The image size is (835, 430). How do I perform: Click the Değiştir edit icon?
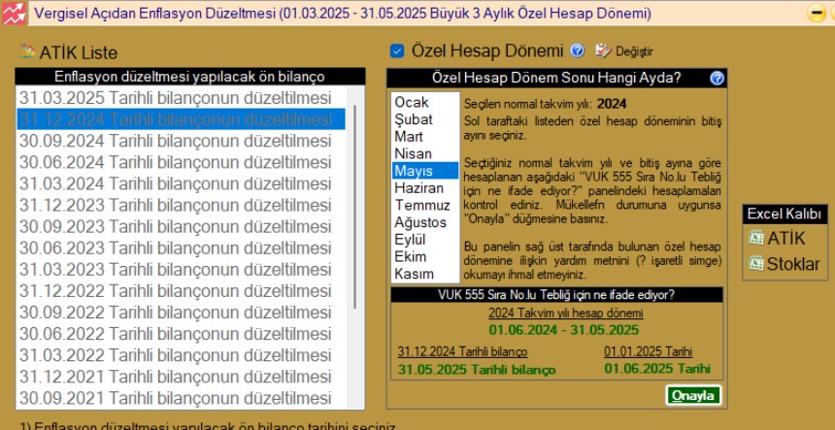(x=603, y=50)
